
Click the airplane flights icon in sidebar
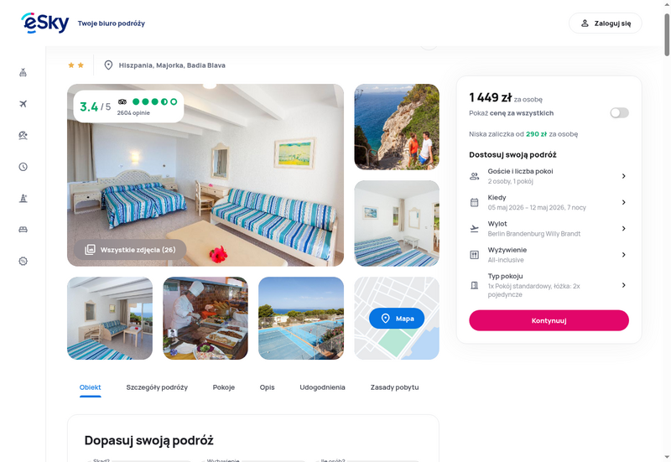[23, 104]
